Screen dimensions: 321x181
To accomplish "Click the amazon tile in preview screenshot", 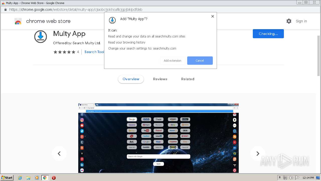I will [x=173, y=119].
